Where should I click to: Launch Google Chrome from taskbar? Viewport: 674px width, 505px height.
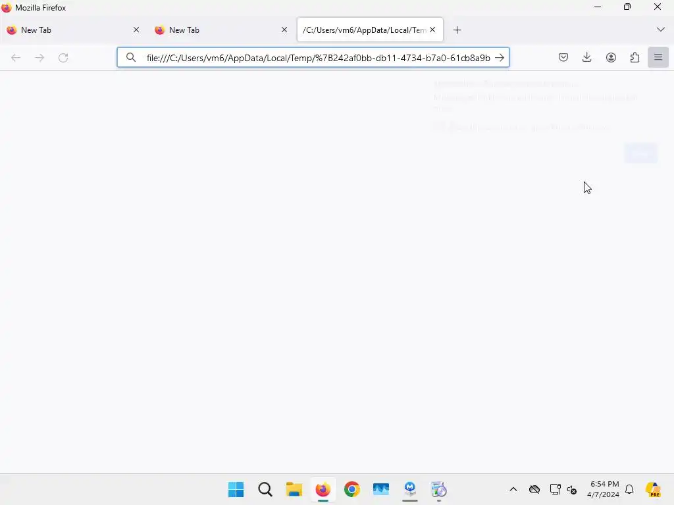coord(351,489)
